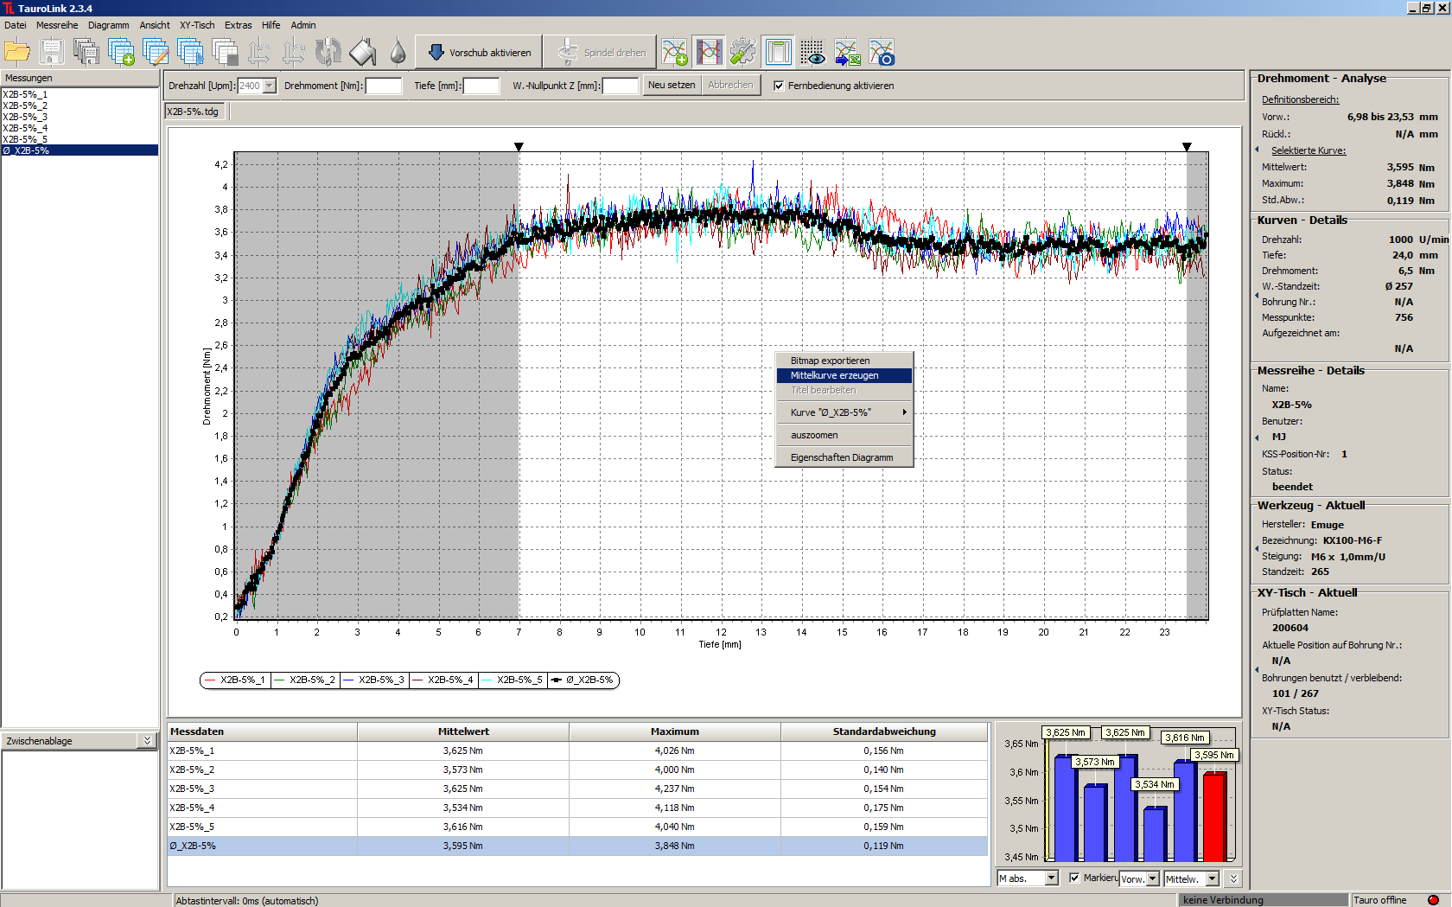Screen dimensions: 1452x907
Task: Click the Drehmoment Nm input field
Action: click(384, 86)
